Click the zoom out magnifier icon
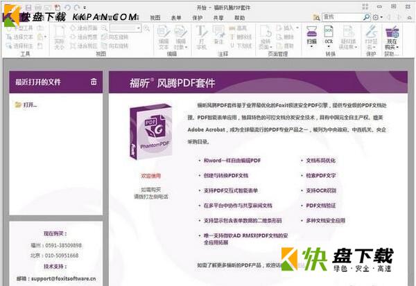416x286 pixels. 104,28
